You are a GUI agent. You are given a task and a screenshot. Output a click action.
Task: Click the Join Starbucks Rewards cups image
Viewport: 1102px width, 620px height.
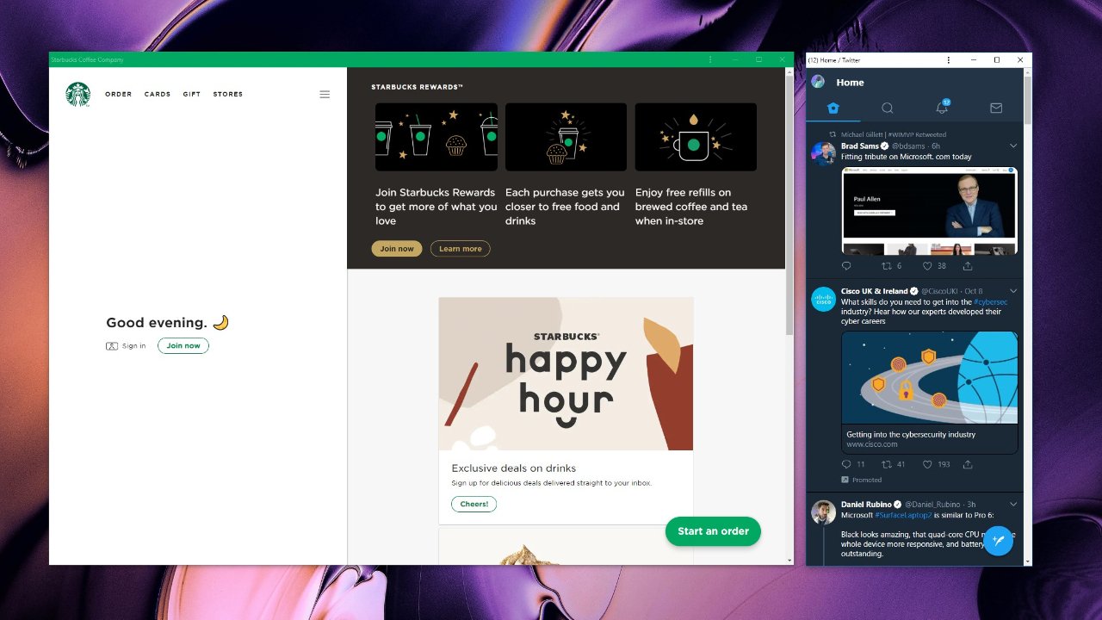click(x=436, y=137)
